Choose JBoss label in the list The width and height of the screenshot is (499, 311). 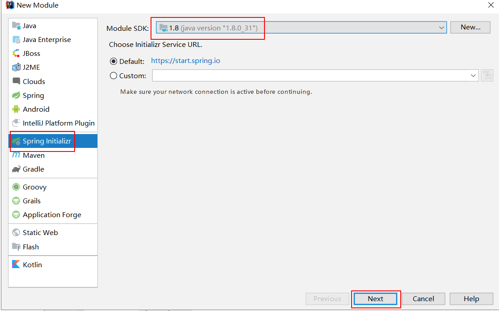coord(31,54)
